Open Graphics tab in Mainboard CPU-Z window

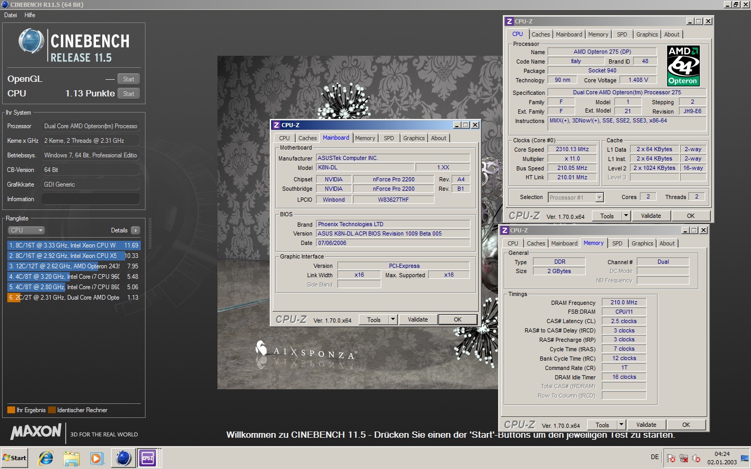[414, 138]
